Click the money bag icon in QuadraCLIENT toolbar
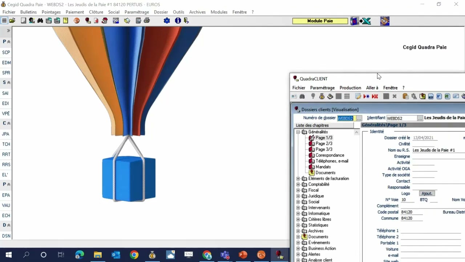Viewport: 465px width, 262px height. click(322, 96)
